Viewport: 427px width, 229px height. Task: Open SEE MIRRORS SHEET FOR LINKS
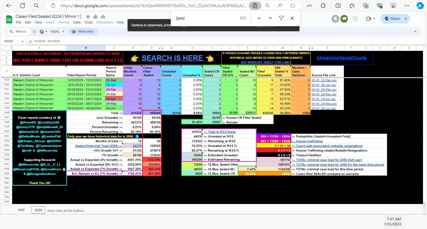(266, 62)
